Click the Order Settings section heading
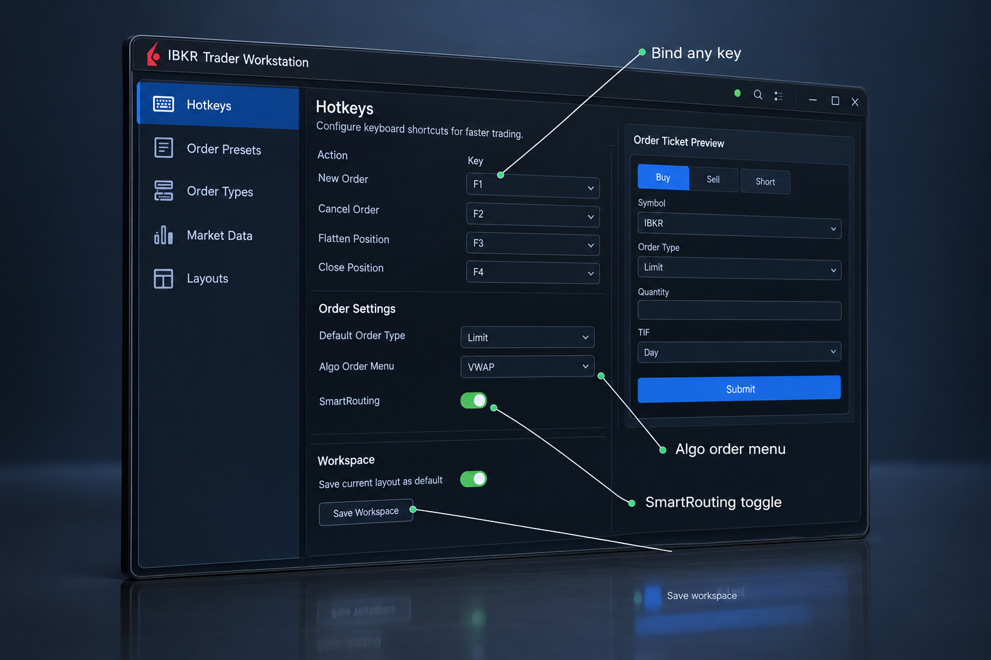This screenshot has width=991, height=660. point(357,309)
